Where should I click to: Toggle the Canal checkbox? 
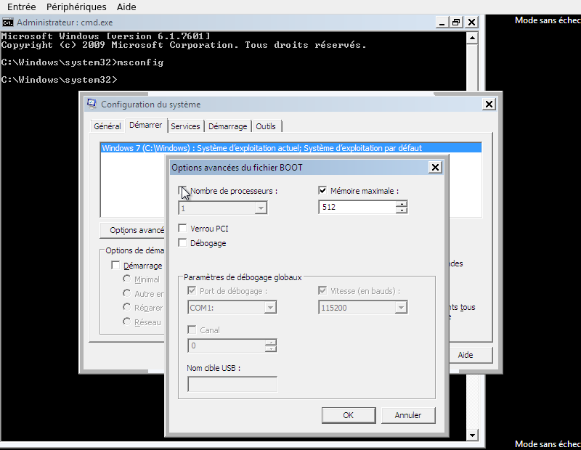(x=192, y=329)
